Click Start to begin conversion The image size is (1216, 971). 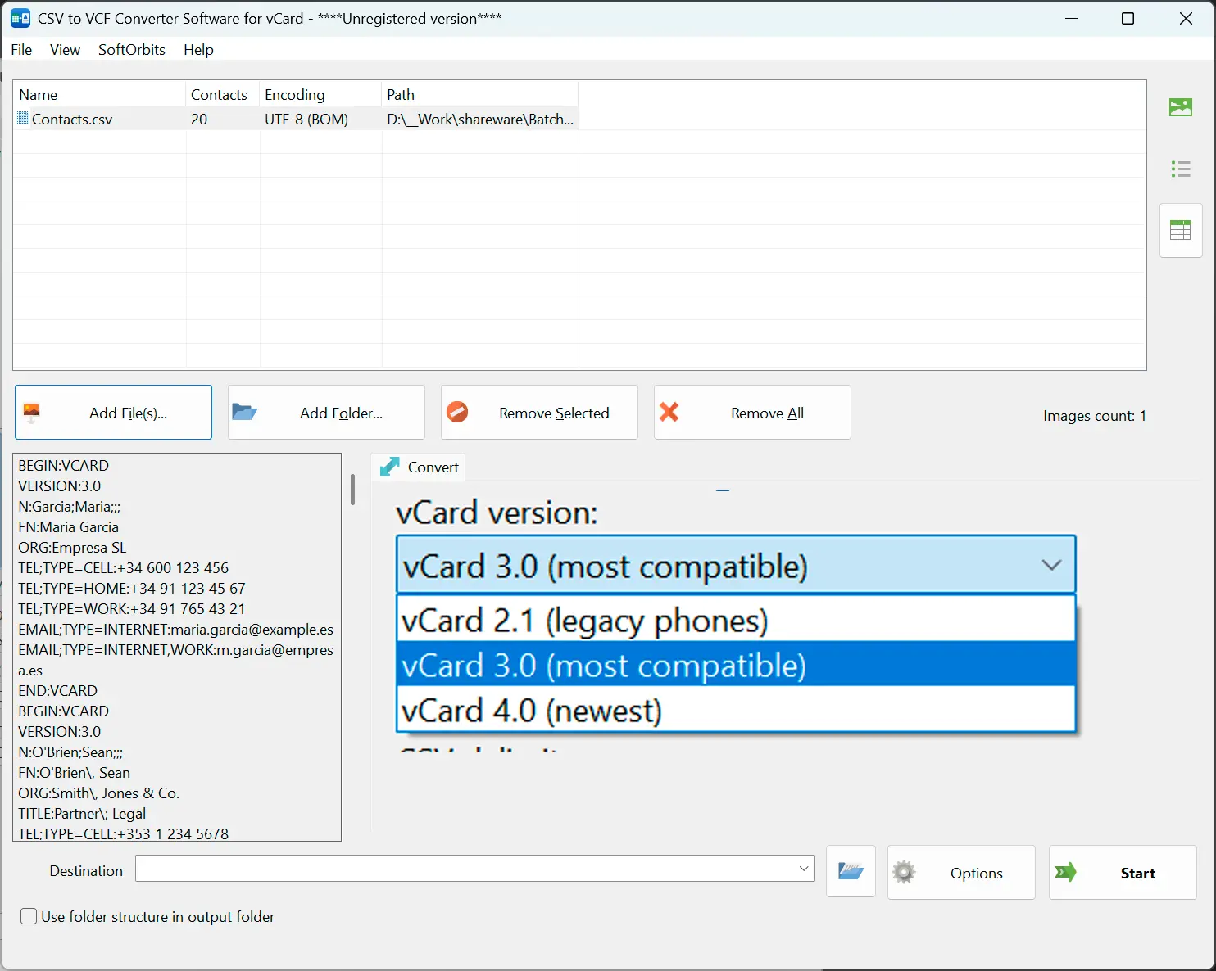tap(1123, 873)
